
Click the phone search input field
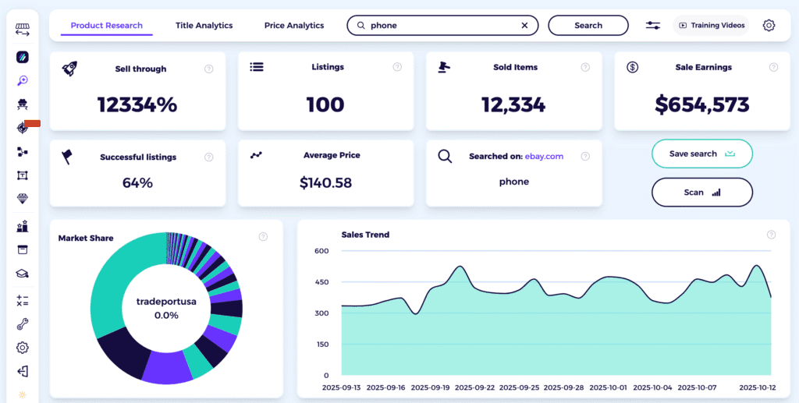[441, 26]
